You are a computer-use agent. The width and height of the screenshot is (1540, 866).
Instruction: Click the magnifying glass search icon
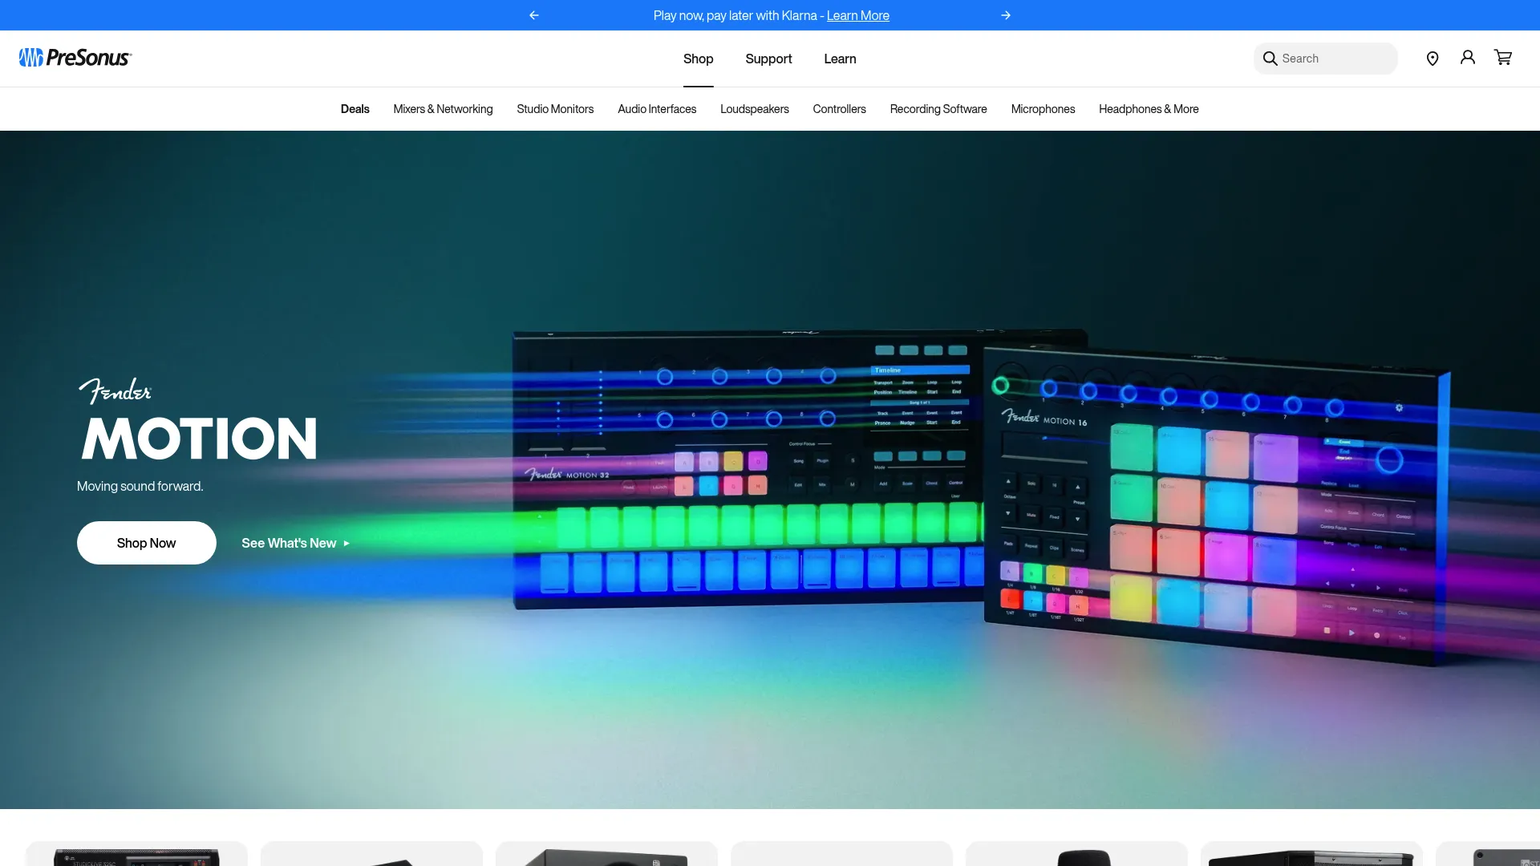click(1270, 59)
